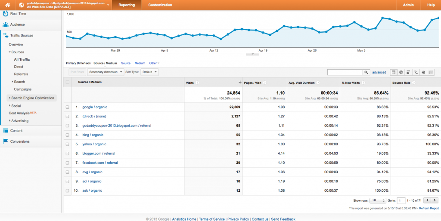Click into the table search field
This screenshot has width=441, height=221.
(345, 72)
